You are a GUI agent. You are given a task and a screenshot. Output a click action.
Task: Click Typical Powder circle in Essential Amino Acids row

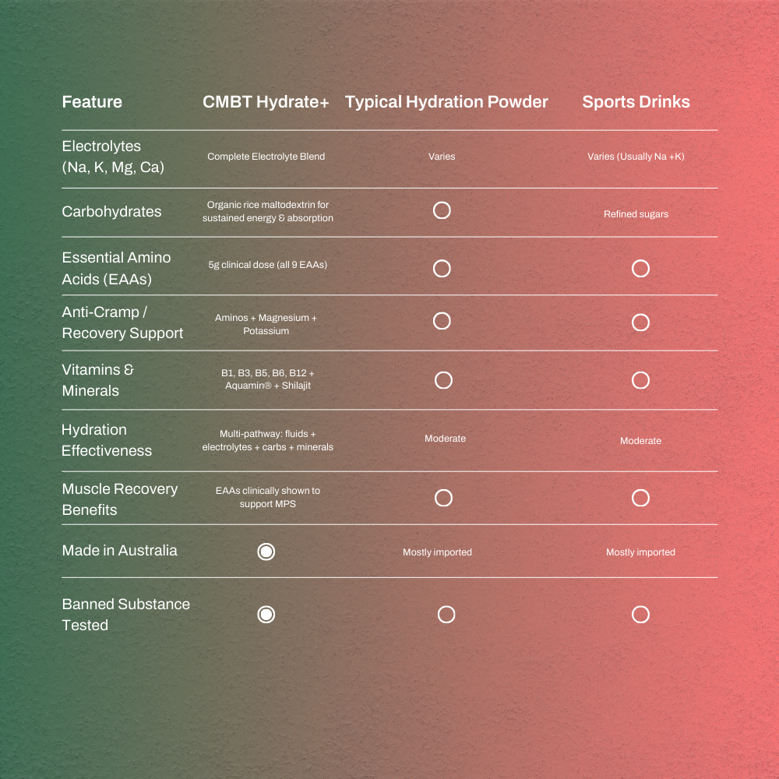coord(442,268)
